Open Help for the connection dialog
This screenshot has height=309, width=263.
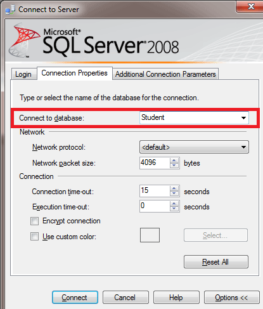pos(176,298)
